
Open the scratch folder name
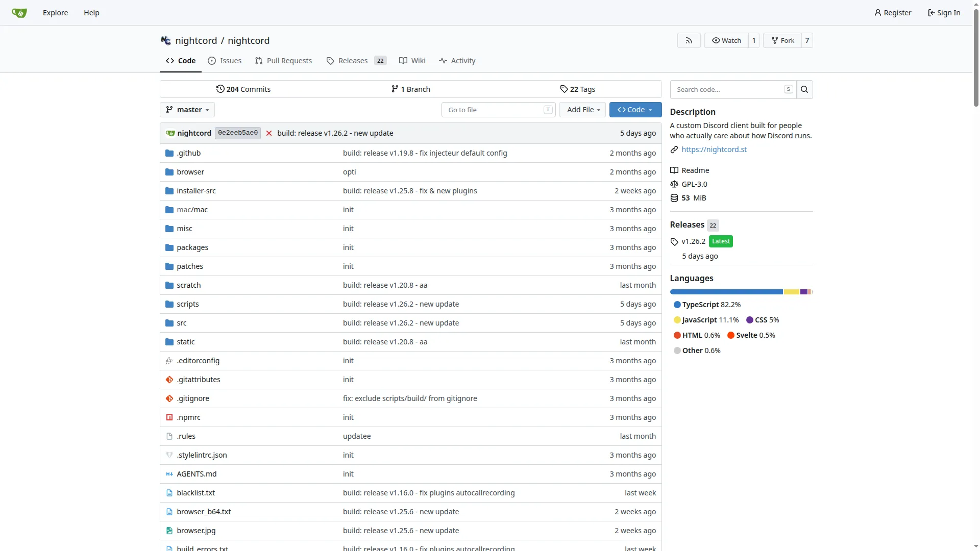click(189, 285)
